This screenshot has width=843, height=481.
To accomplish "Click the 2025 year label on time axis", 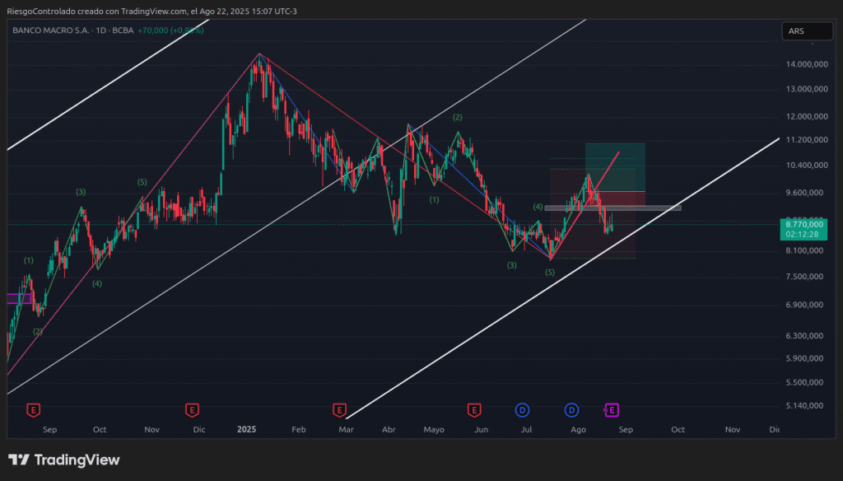I will point(247,429).
